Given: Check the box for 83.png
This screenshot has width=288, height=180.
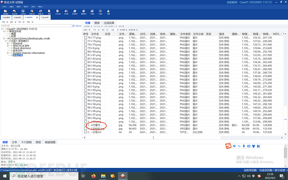Looking at the screenshot, I should [x=86, y=62].
